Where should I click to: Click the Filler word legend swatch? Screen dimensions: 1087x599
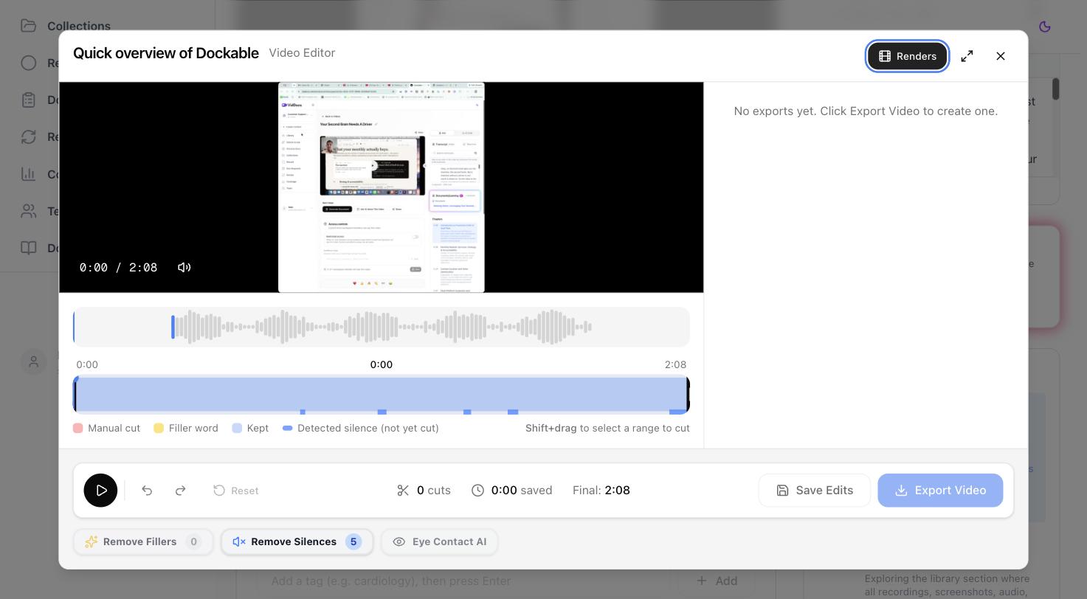159,428
